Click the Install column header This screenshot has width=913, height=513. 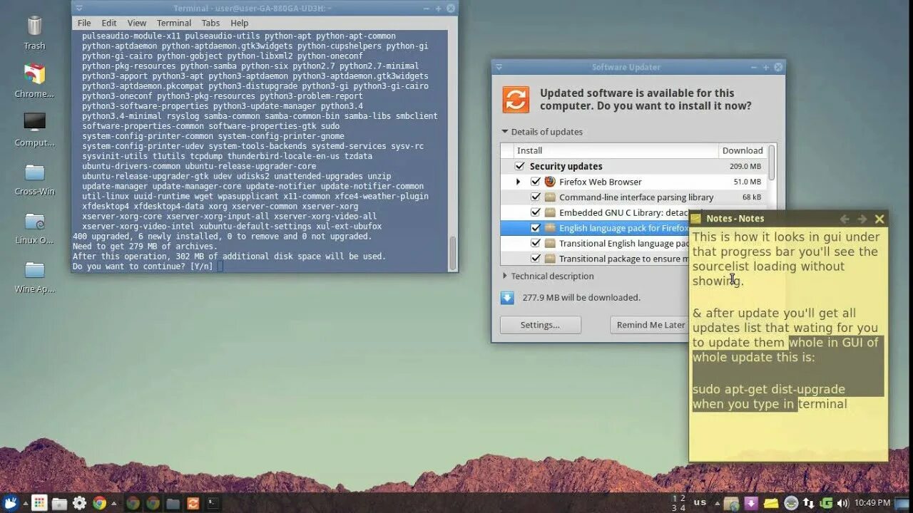[x=616, y=150]
